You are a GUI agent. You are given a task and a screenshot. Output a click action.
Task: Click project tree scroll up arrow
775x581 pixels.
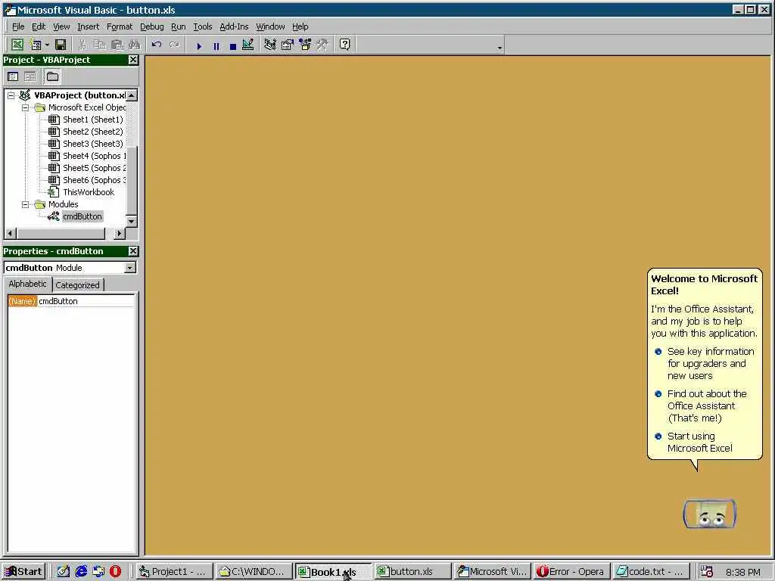point(132,95)
